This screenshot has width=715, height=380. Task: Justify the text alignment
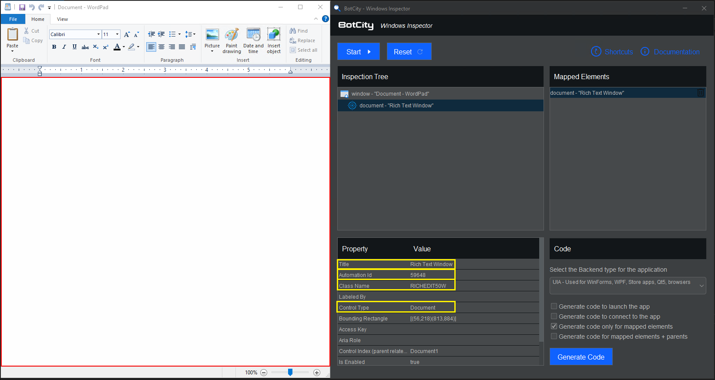coord(182,47)
